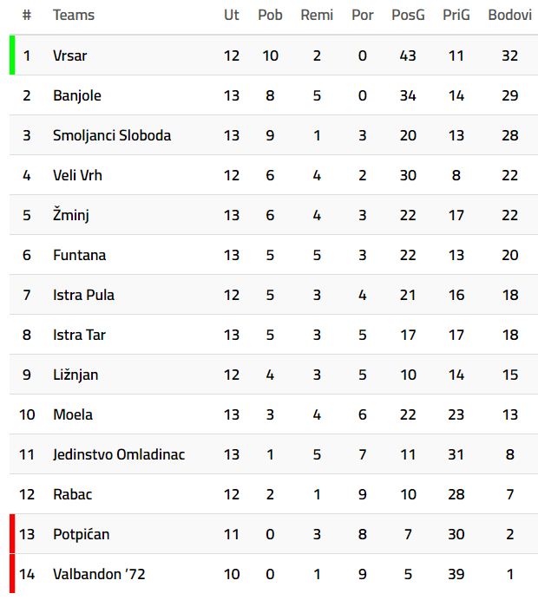The image size is (538, 600).
Task: Click the Teams column header
Action: pyautogui.click(x=74, y=15)
